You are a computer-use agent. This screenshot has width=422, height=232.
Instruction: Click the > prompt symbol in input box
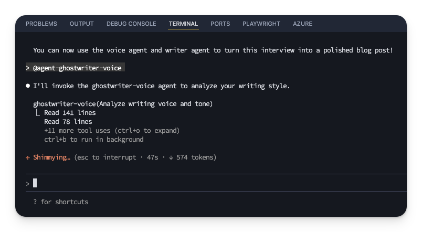point(28,183)
